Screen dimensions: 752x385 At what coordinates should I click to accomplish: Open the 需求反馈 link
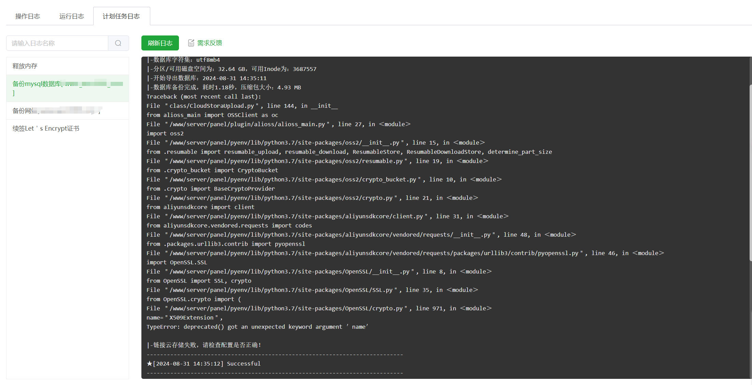pyautogui.click(x=210, y=43)
